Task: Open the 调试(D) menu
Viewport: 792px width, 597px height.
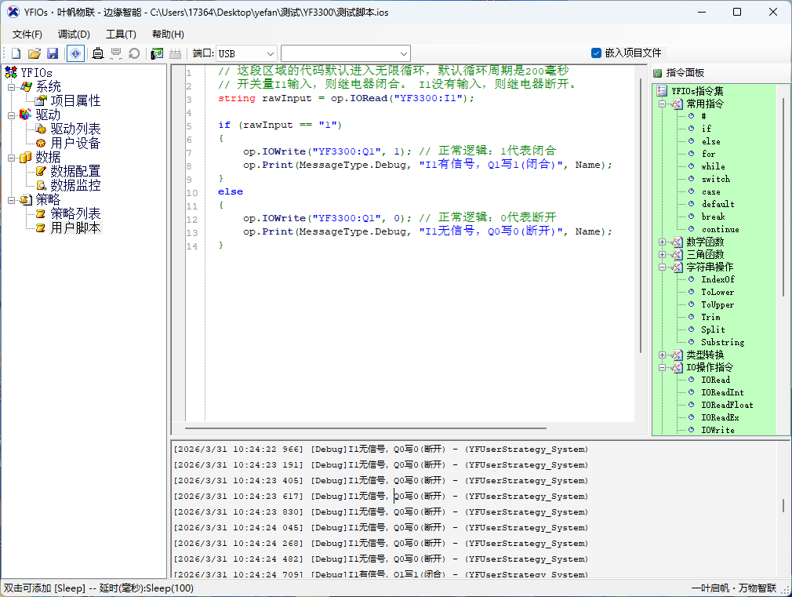Action: coord(74,34)
